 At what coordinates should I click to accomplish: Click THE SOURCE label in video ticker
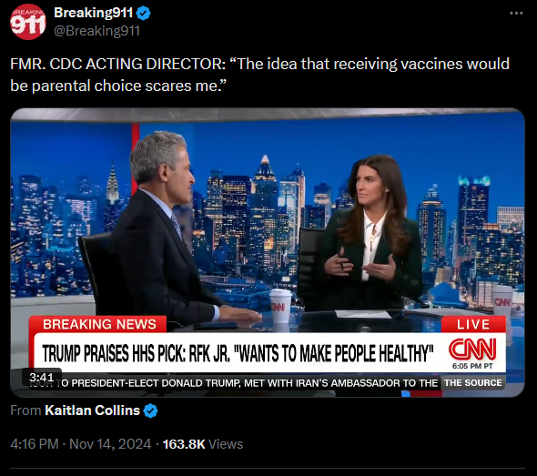click(473, 382)
